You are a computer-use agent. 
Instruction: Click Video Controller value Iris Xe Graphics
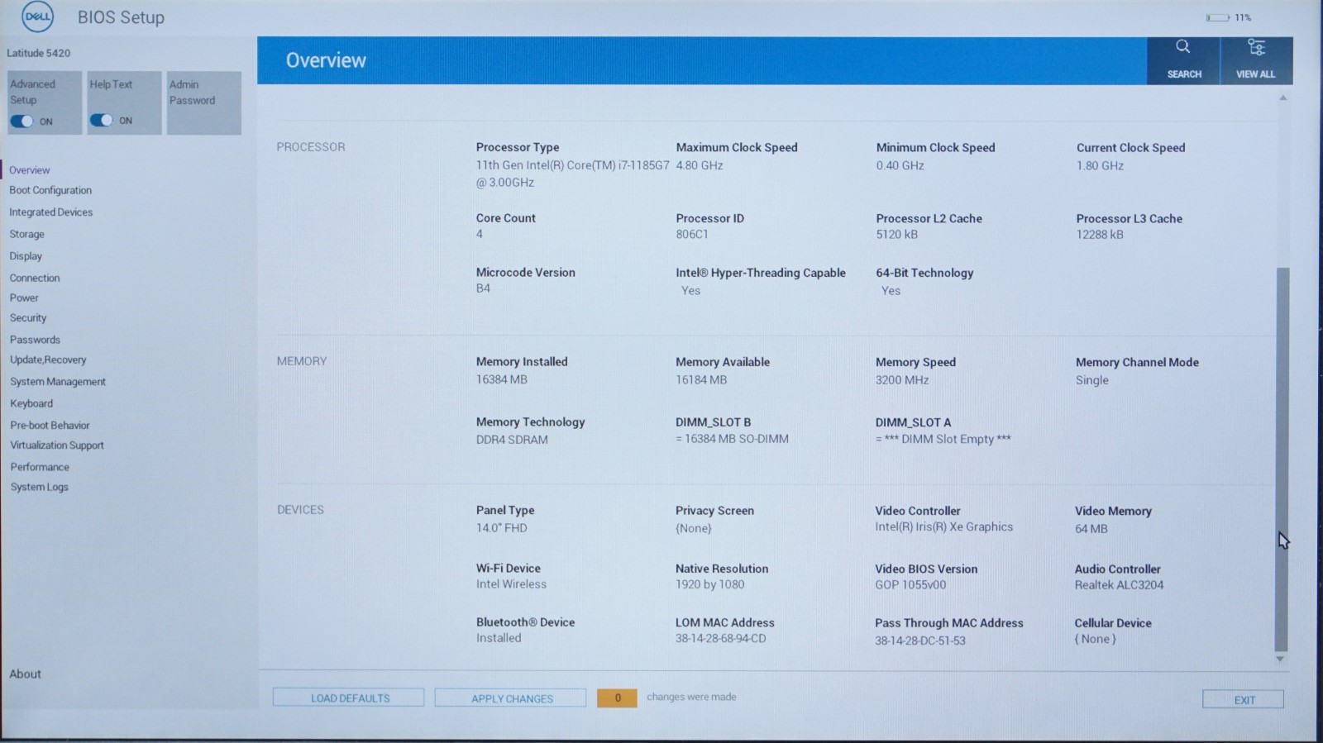(x=943, y=527)
